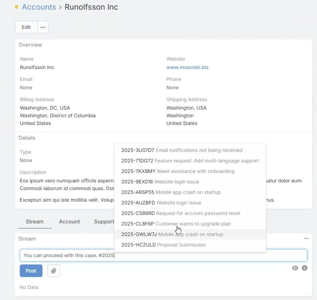Select case 2025-3U07D7 Email notifications suggestion
This screenshot has width=317, height=300.
pyautogui.click(x=182, y=150)
